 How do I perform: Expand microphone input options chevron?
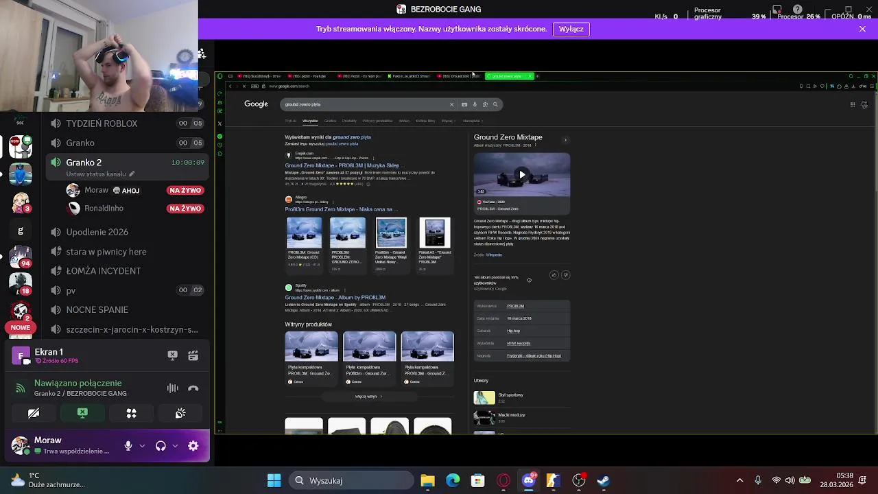(x=142, y=446)
